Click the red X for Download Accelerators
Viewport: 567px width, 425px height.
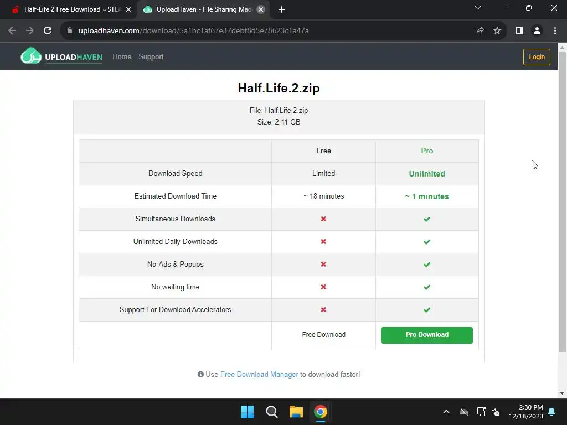[323, 310]
